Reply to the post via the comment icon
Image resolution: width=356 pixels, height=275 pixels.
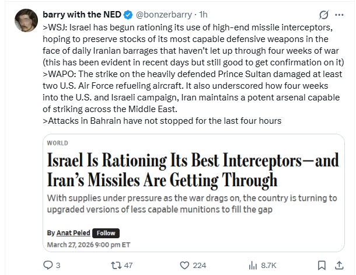48,265
